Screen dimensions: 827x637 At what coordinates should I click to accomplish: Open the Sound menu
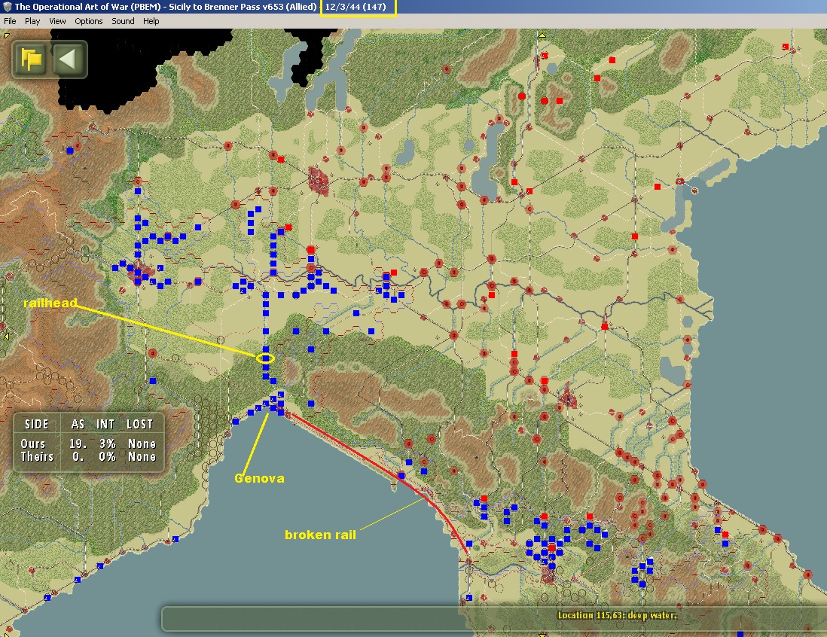click(x=123, y=21)
